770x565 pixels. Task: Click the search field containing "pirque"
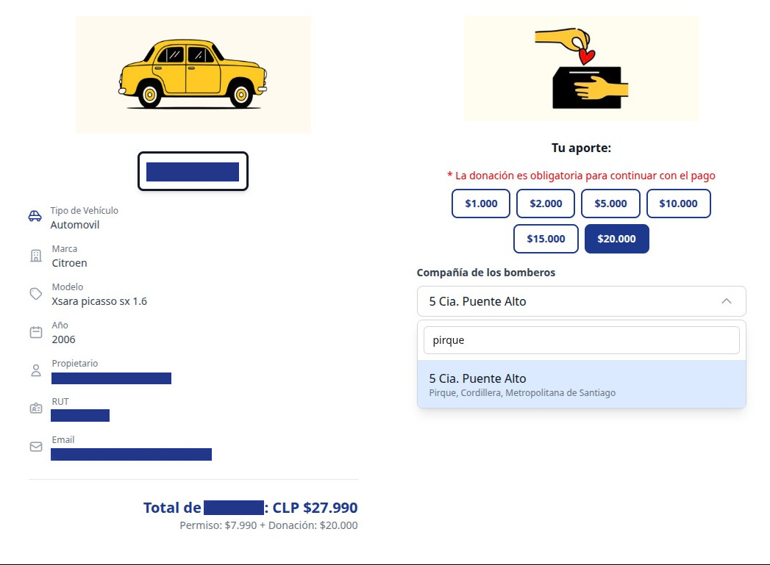[x=581, y=340]
